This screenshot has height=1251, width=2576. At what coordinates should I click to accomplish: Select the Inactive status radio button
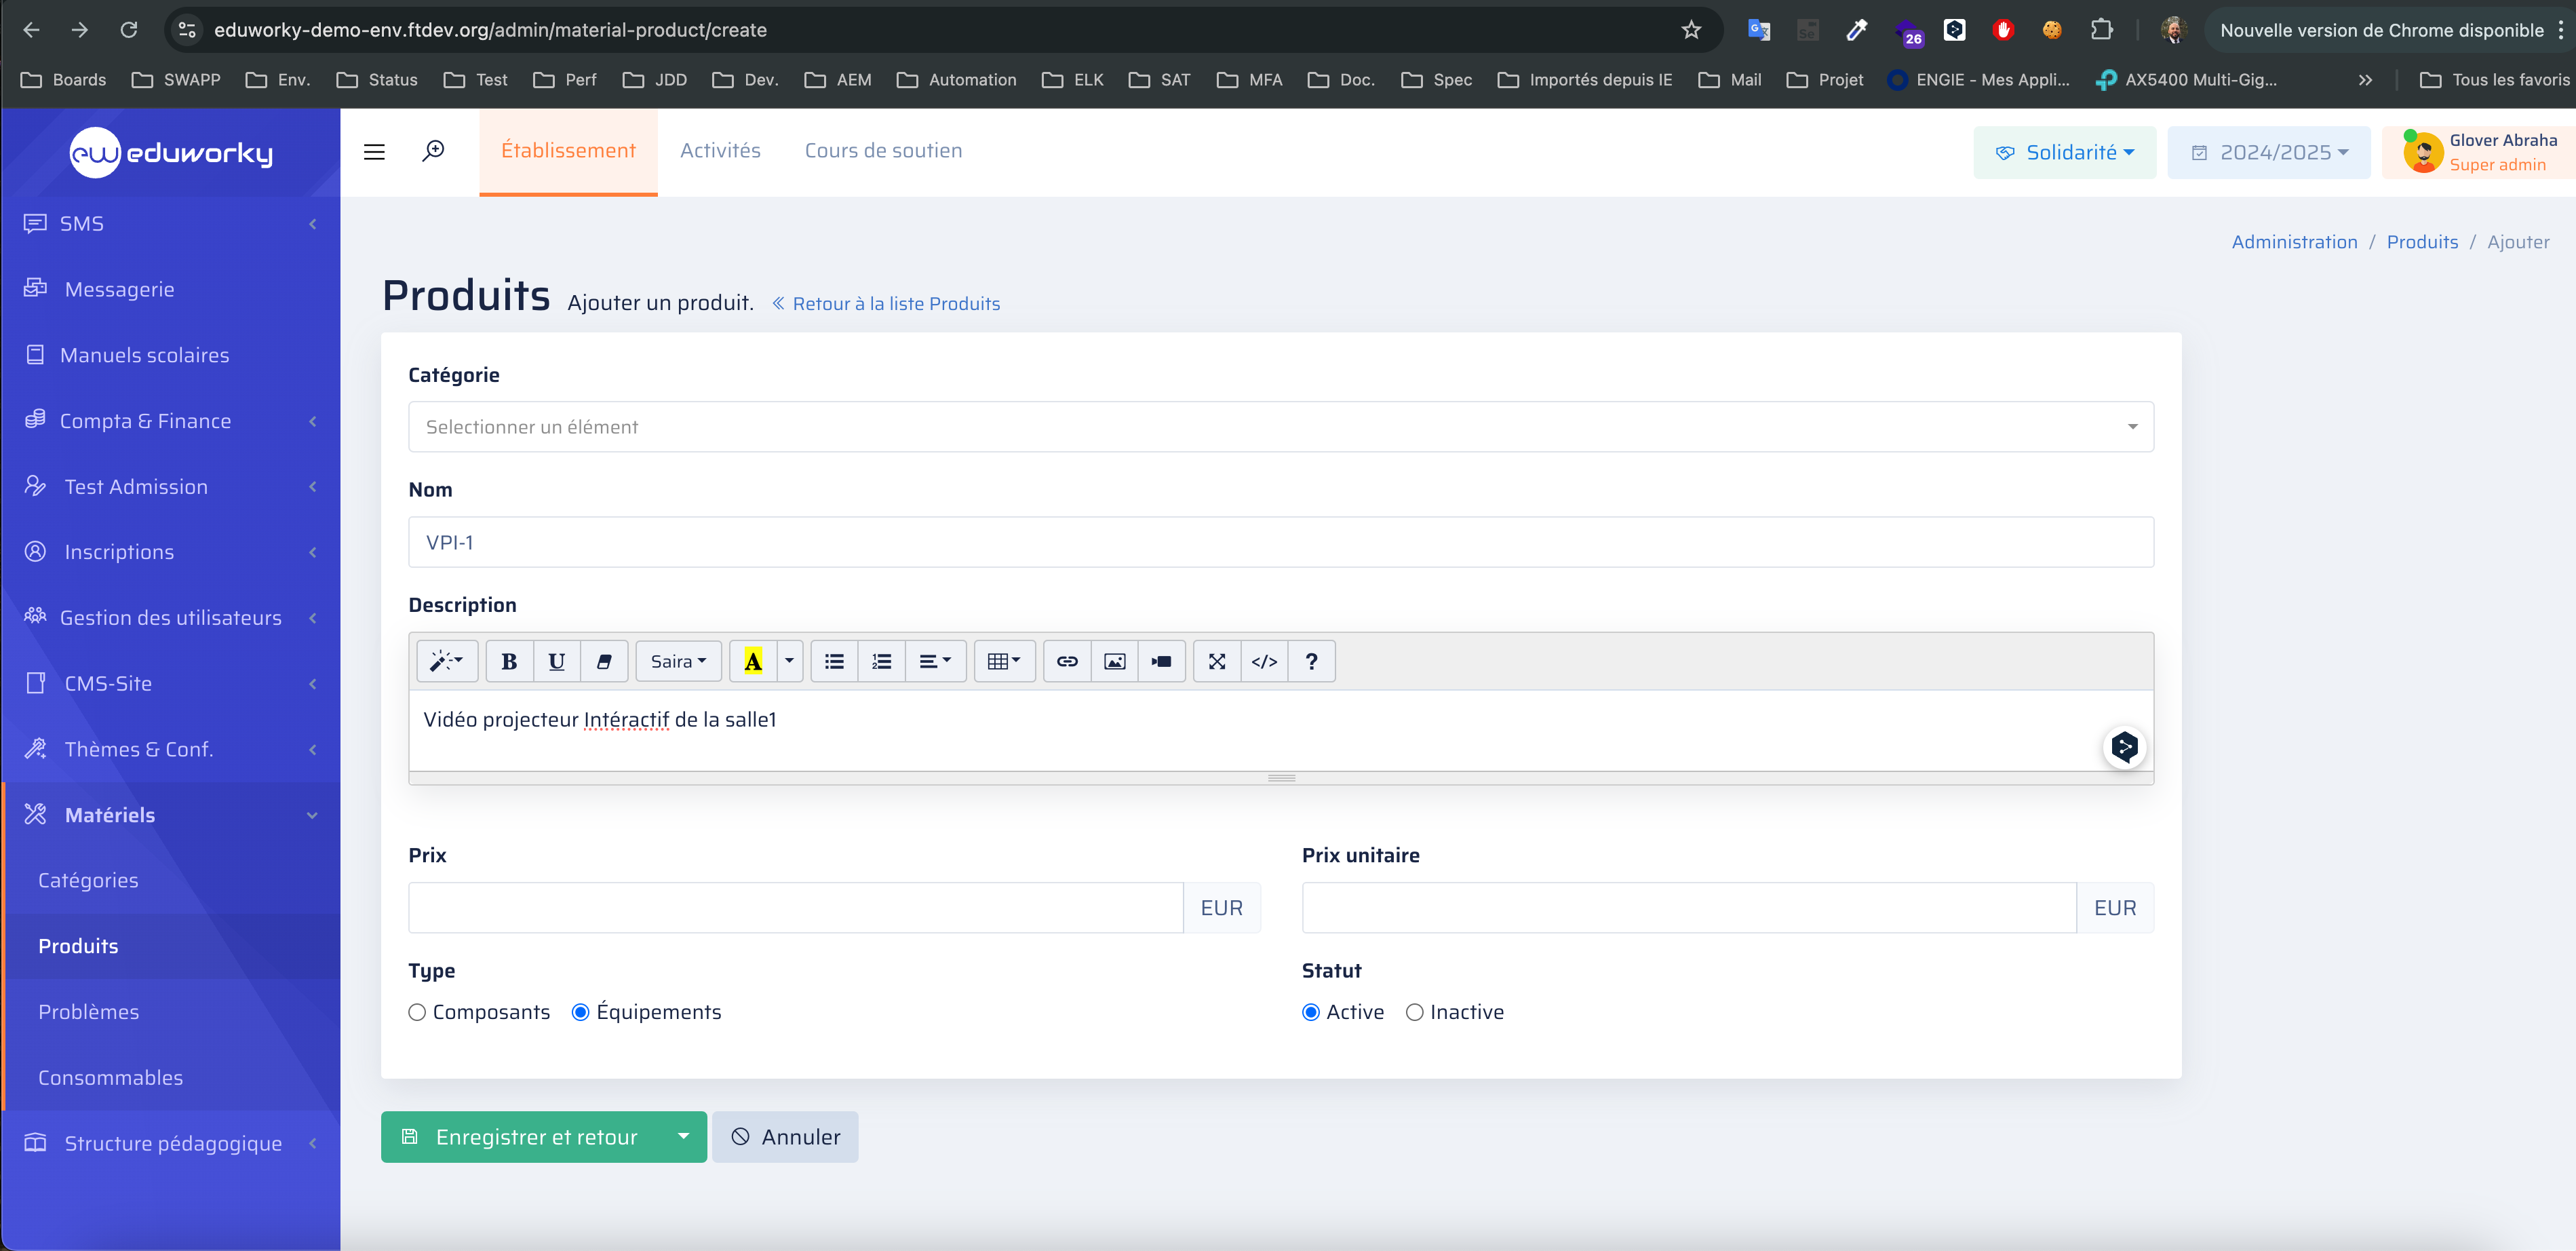tap(1414, 1012)
